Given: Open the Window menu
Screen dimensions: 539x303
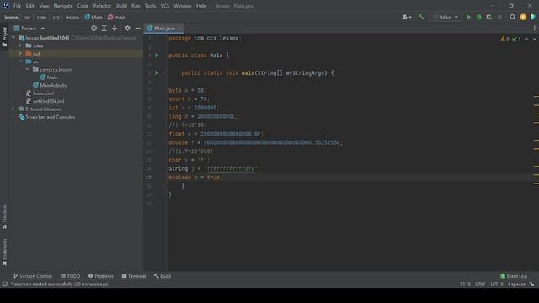Looking at the screenshot, I should [182, 6].
